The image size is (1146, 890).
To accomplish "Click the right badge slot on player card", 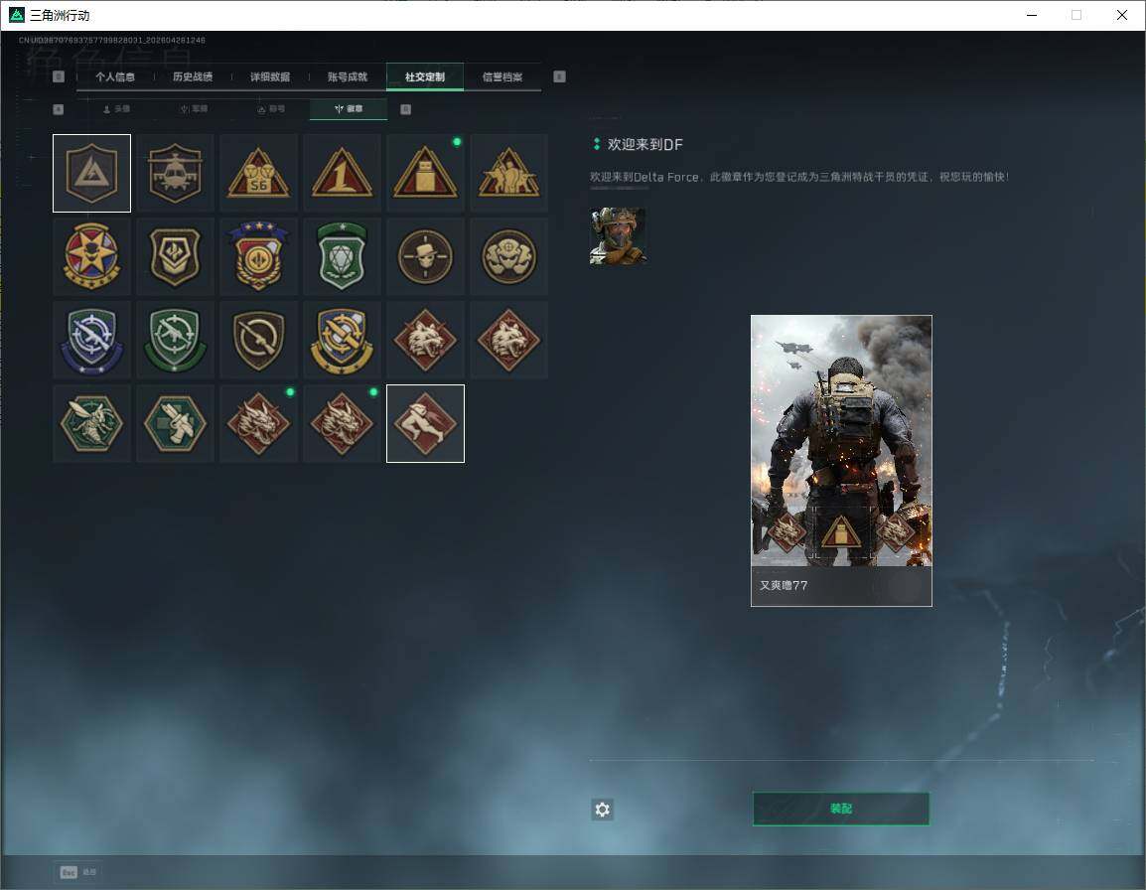I will (896, 531).
